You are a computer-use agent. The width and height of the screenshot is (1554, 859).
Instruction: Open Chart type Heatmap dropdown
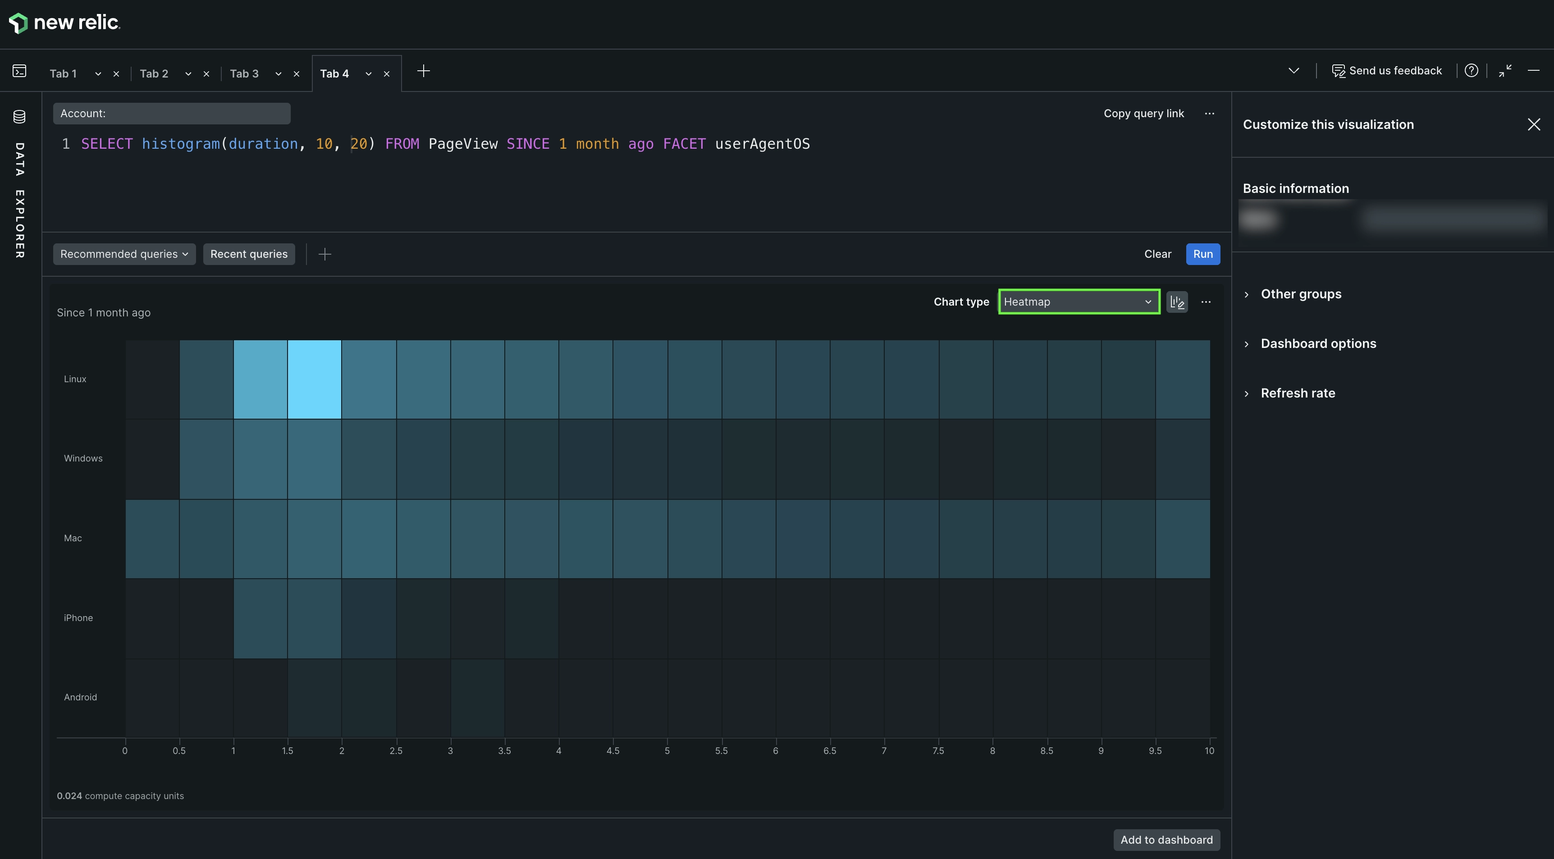pyautogui.click(x=1078, y=302)
